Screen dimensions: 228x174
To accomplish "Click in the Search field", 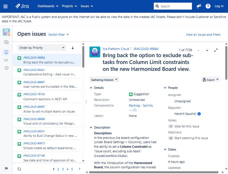I will pyautogui.click(x=173, y=6).
